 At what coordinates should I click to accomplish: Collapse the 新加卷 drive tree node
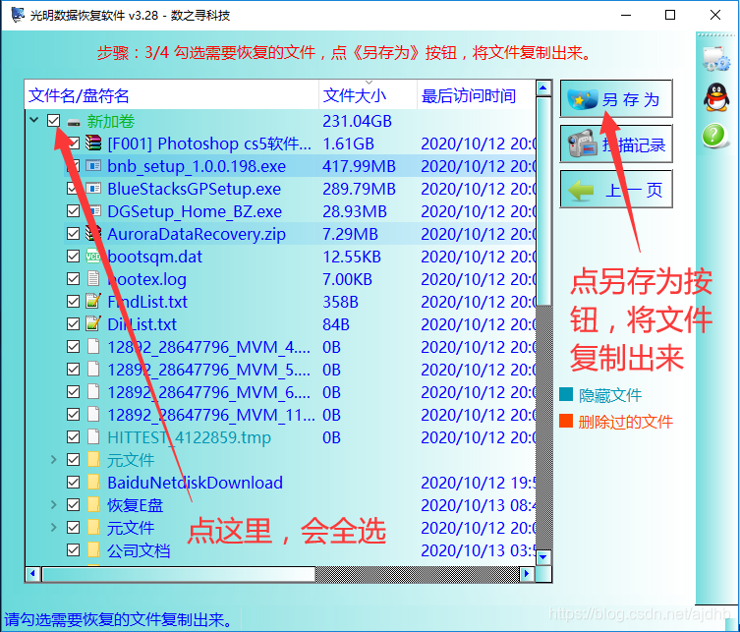[34, 120]
